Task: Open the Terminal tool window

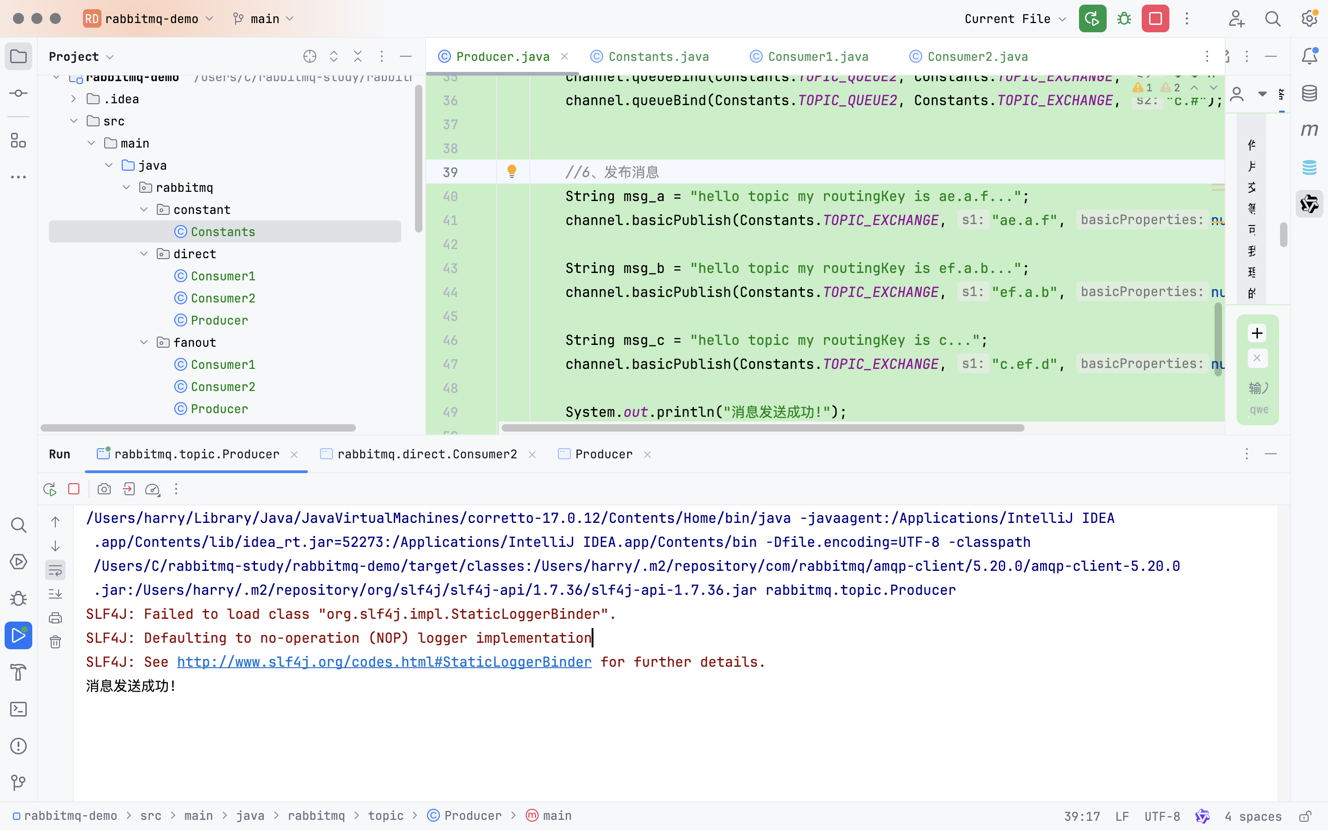Action: click(x=18, y=709)
